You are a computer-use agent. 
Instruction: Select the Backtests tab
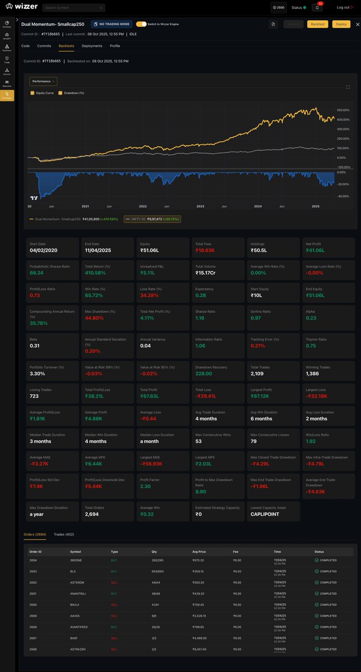click(67, 46)
